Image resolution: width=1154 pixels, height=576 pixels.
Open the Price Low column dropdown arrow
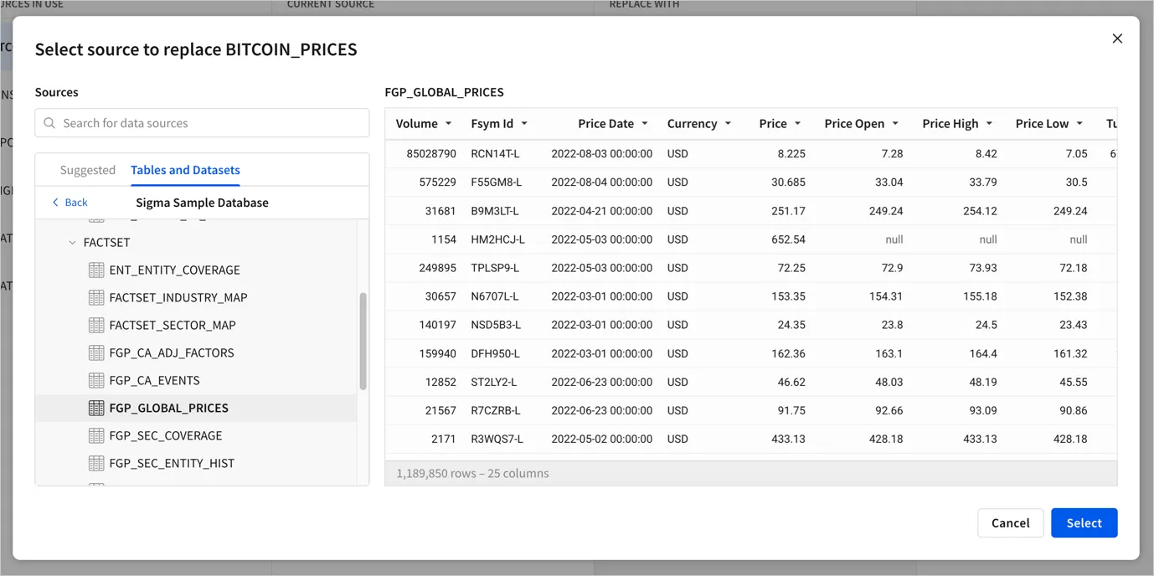point(1079,124)
